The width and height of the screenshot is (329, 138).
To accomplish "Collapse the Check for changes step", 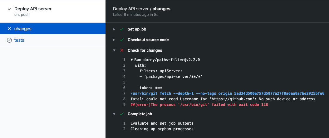I will pyautogui.click(x=114, y=50).
